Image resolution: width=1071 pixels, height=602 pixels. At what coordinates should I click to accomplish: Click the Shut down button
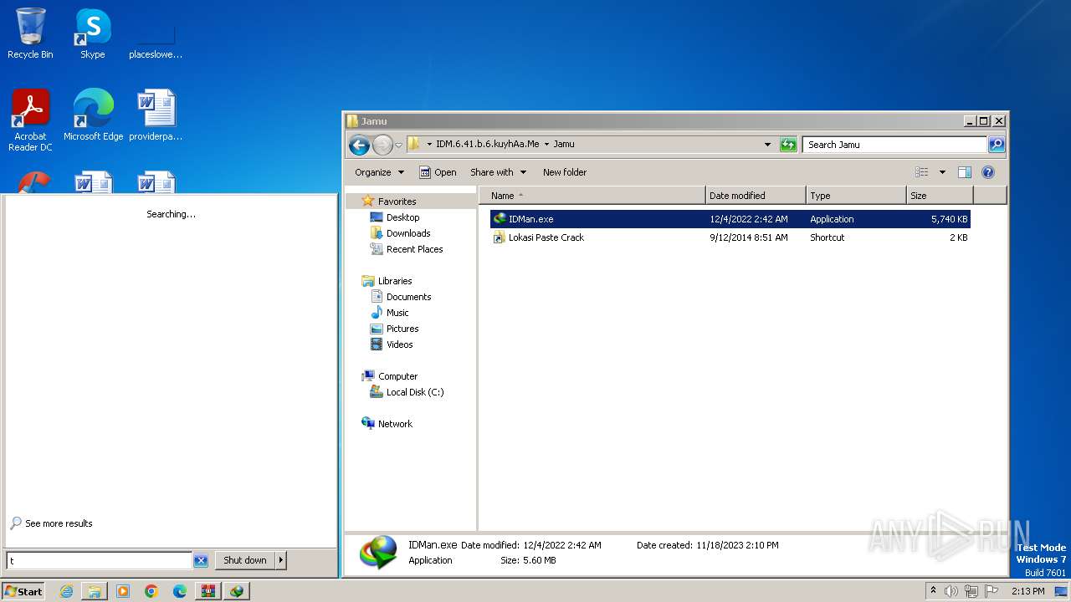(245, 560)
